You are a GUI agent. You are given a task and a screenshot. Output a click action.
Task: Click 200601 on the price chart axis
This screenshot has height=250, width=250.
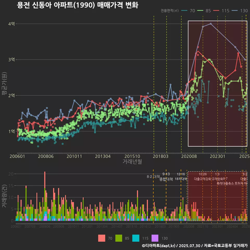[x=17, y=156]
